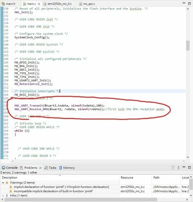Select the 'implicit declaration of function printf' warning
This screenshot has width=193, height=202.
coord(61,187)
